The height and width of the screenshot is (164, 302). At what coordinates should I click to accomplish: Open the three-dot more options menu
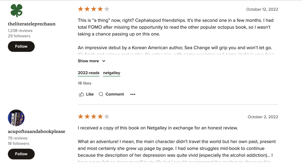133,94
